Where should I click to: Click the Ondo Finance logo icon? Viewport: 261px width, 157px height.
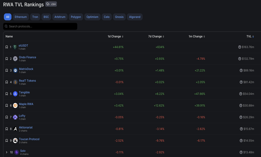pos(15,59)
